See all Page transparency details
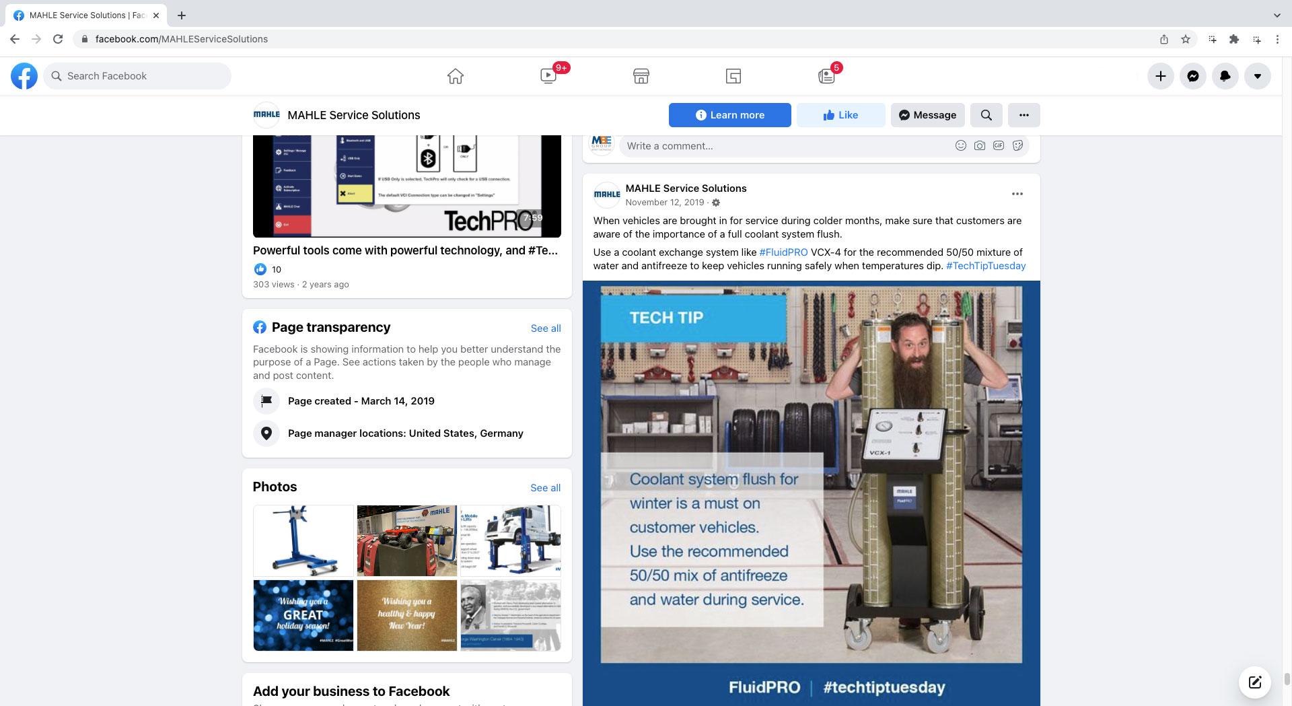Image resolution: width=1292 pixels, height=706 pixels. coord(546,328)
